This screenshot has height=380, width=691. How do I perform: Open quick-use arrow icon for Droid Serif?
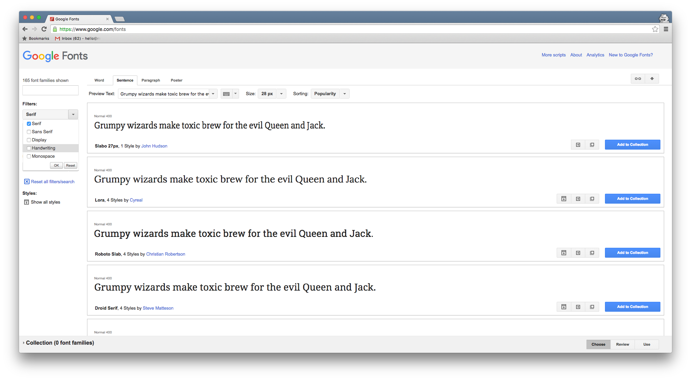pyautogui.click(x=578, y=307)
